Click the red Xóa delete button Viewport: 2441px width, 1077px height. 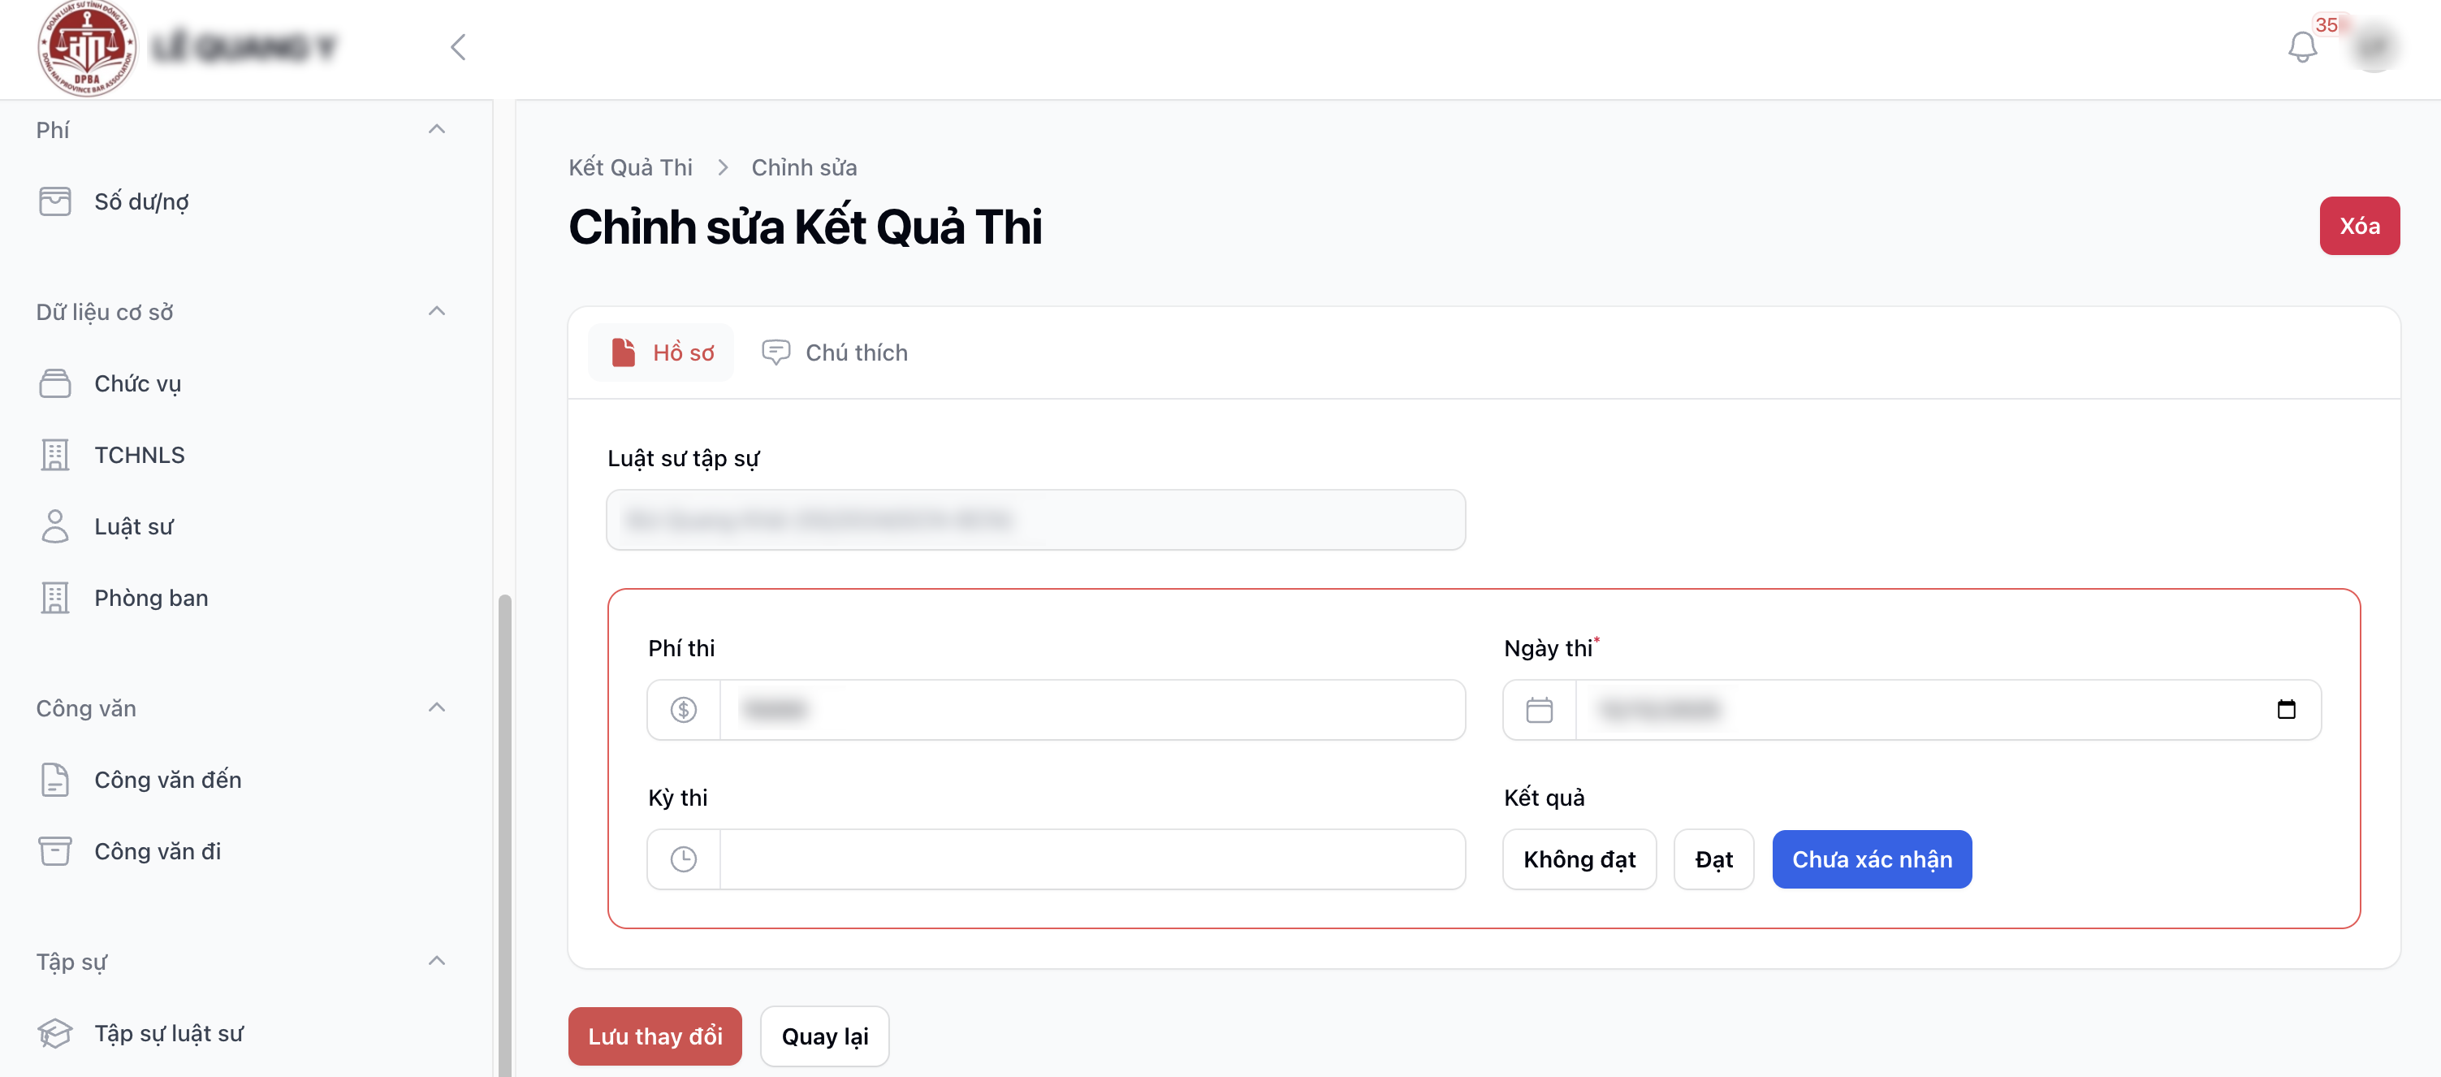[x=2358, y=227]
